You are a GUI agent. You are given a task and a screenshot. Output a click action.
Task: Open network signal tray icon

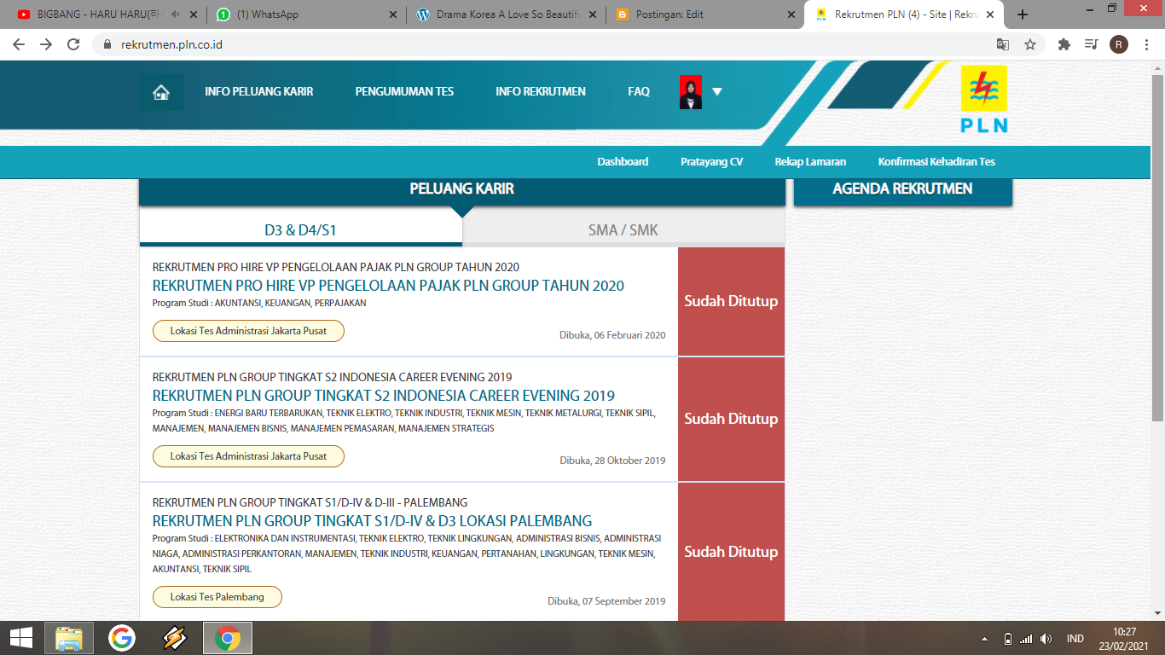1026,639
